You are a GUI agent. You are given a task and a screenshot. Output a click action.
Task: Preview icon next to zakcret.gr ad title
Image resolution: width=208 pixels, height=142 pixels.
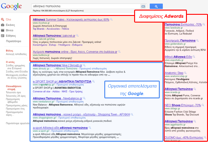coord(77,35)
